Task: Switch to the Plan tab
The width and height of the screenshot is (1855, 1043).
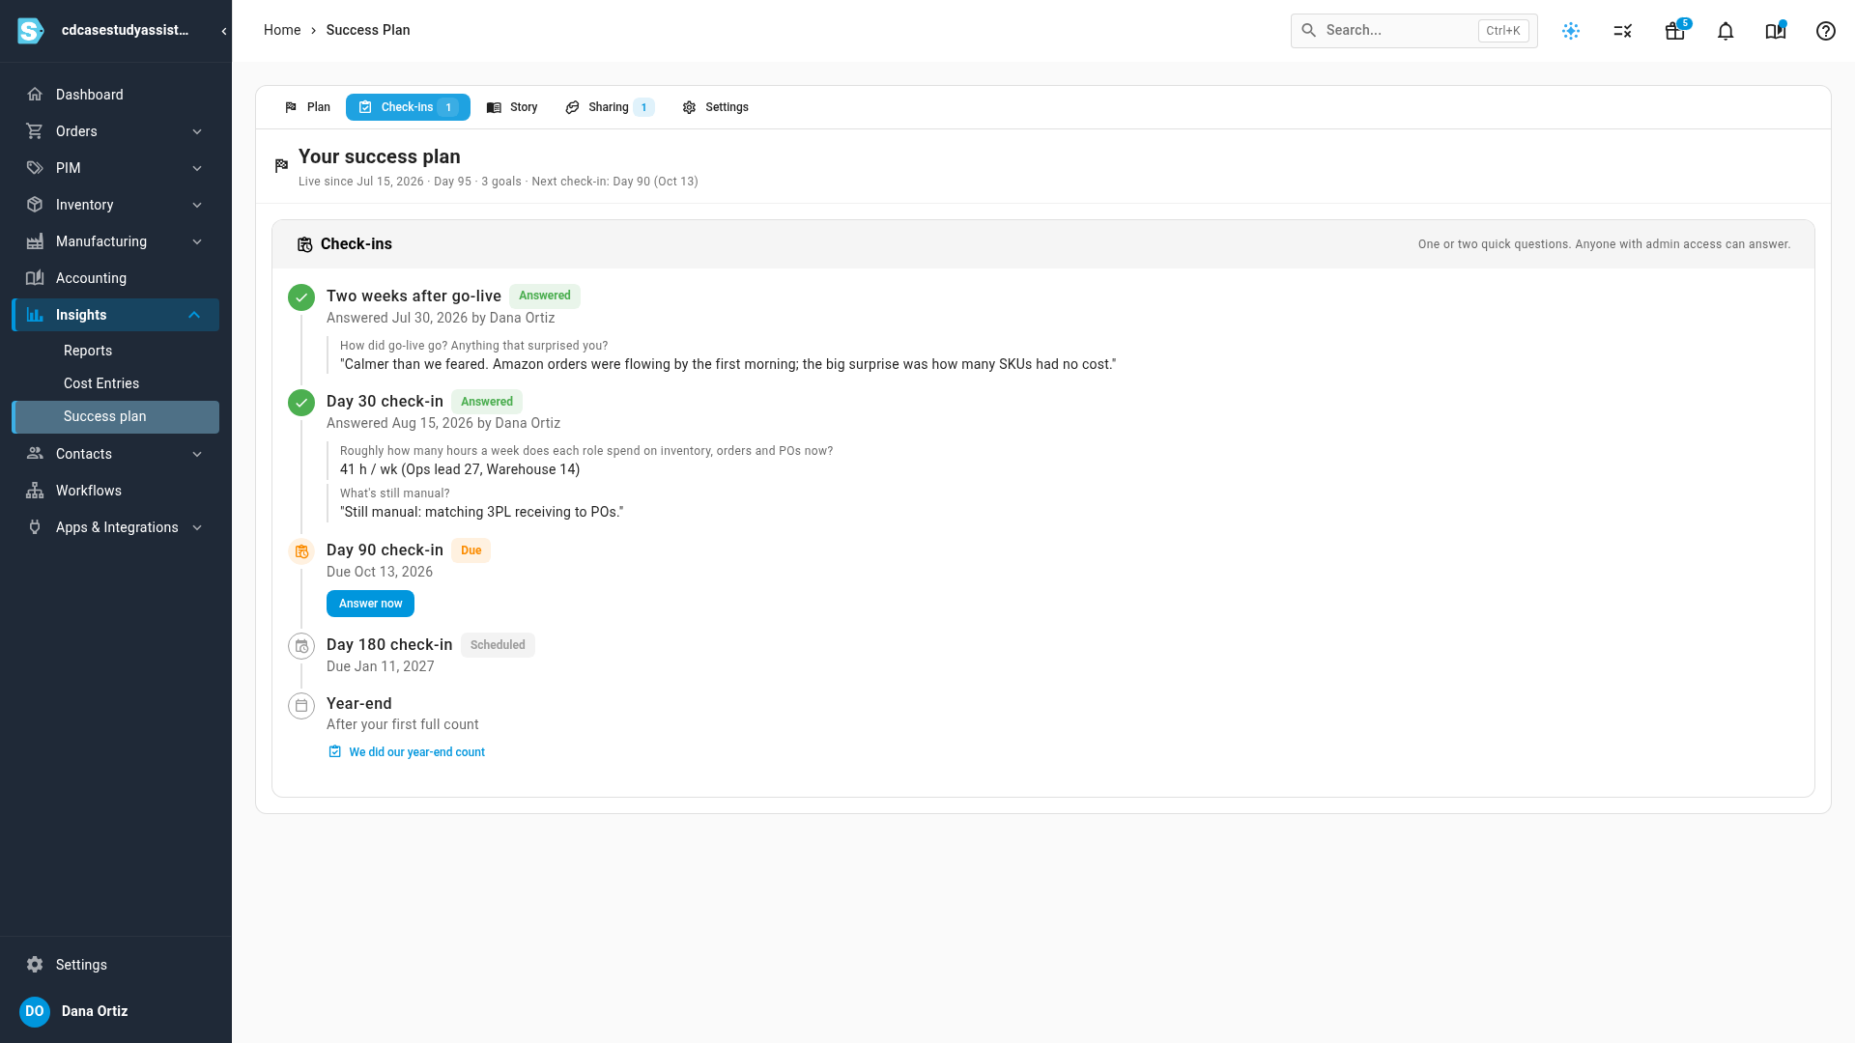Action: [308, 107]
